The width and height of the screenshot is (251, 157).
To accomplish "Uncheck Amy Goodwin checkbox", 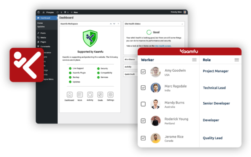I will [x=143, y=72].
